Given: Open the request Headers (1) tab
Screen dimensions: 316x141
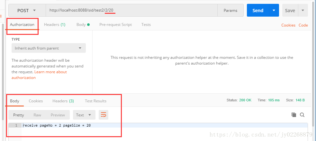Looking at the screenshot, I should 55,25.
